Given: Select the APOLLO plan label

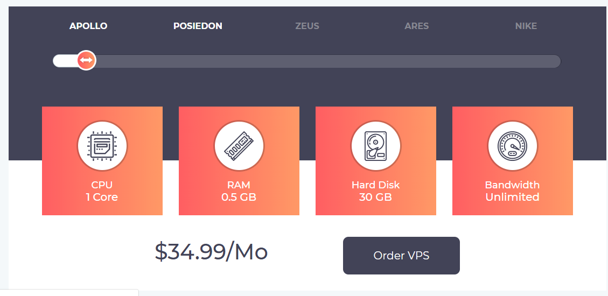Looking at the screenshot, I should (88, 26).
